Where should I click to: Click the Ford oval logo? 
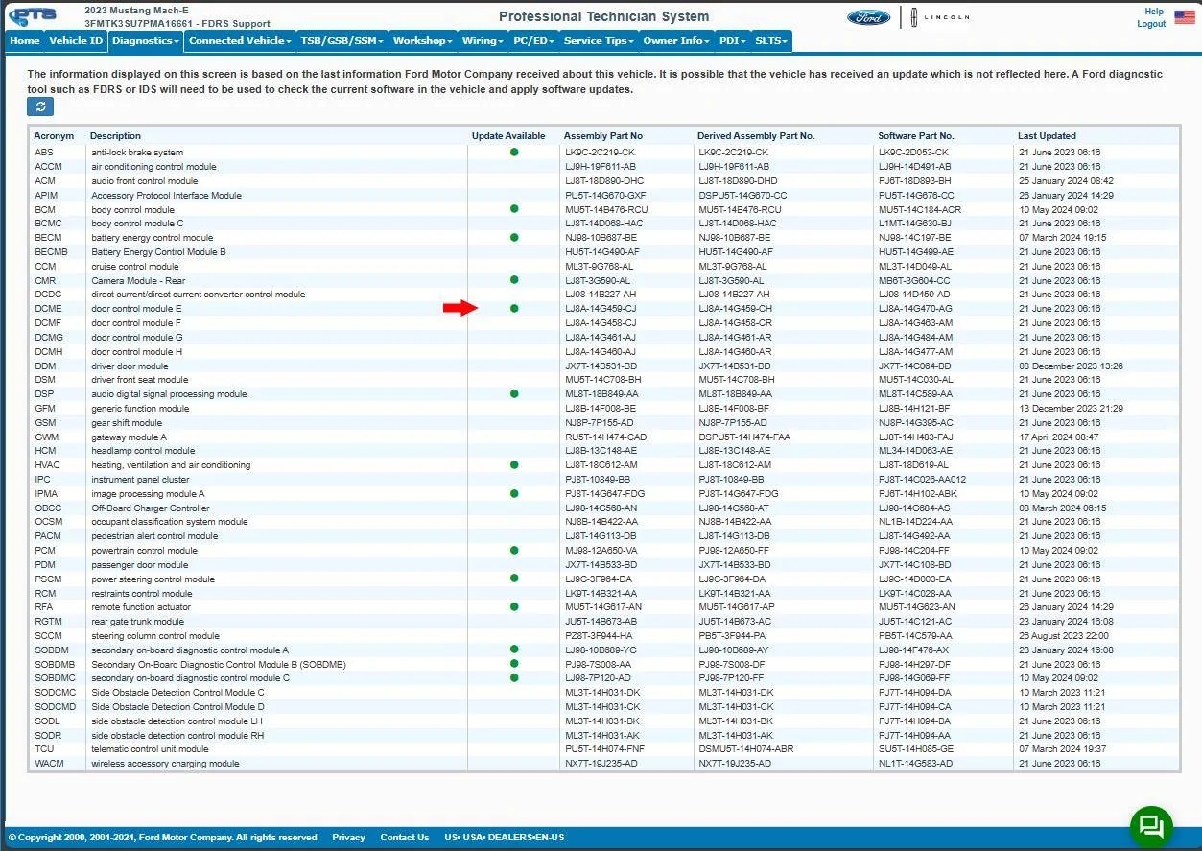868,17
